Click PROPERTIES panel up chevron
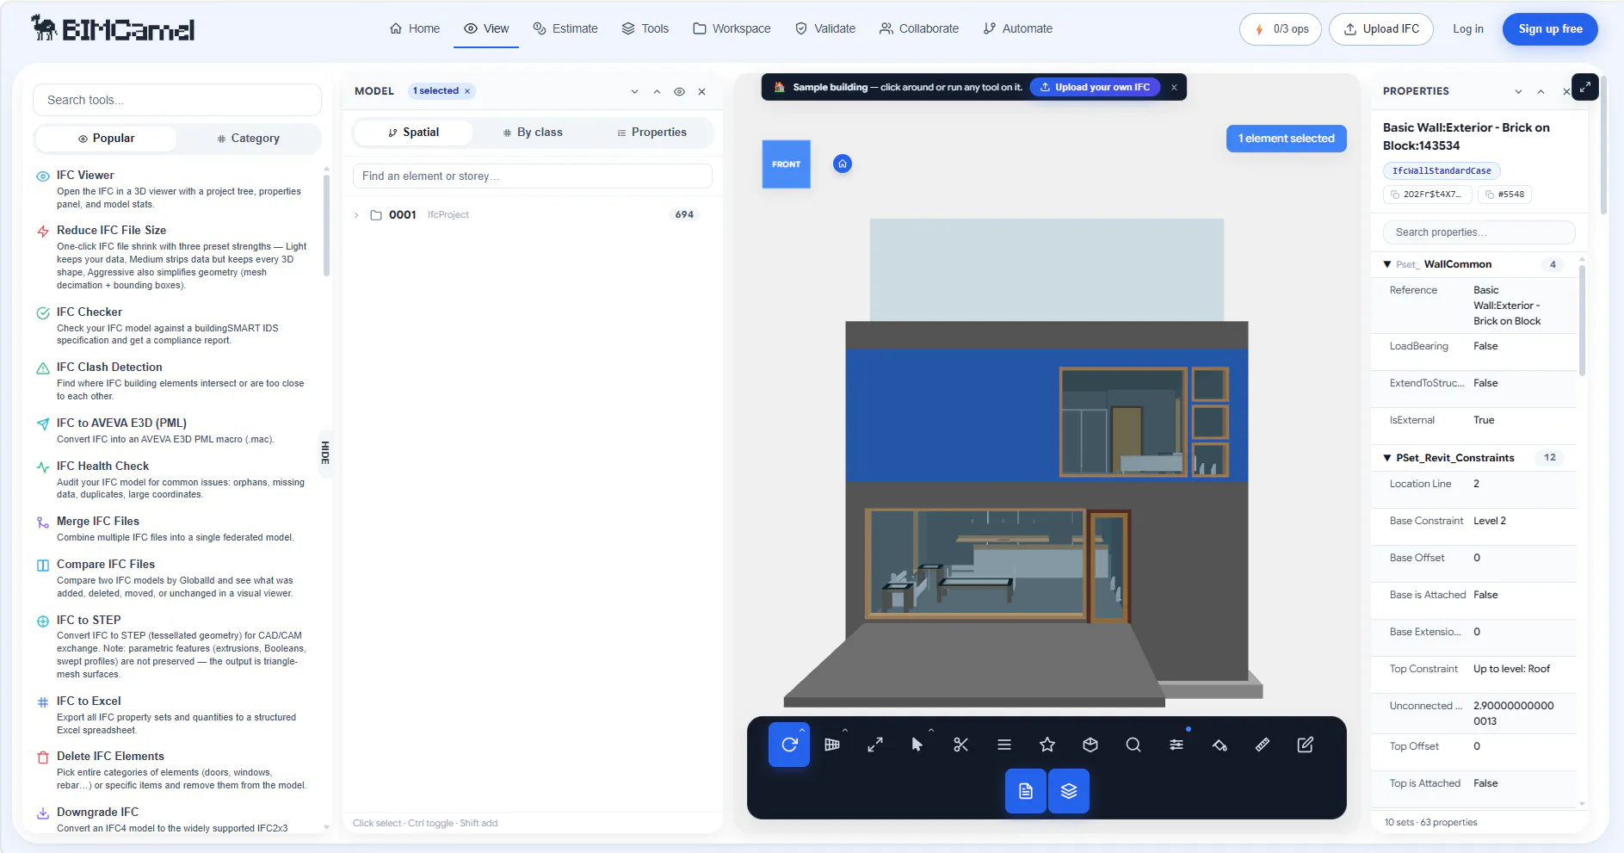Viewport: 1624px width, 853px height. [1541, 91]
